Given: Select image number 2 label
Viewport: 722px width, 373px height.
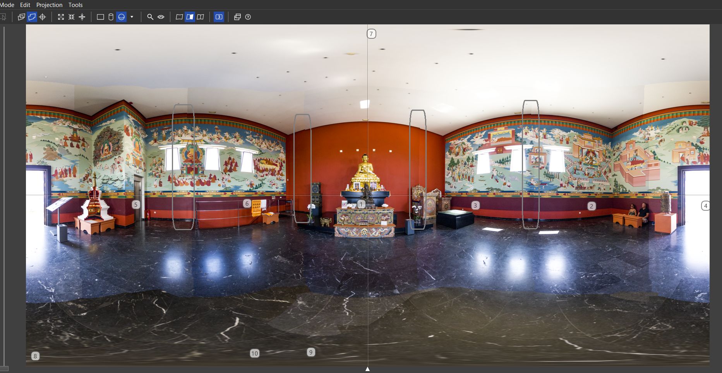Looking at the screenshot, I should point(591,206).
